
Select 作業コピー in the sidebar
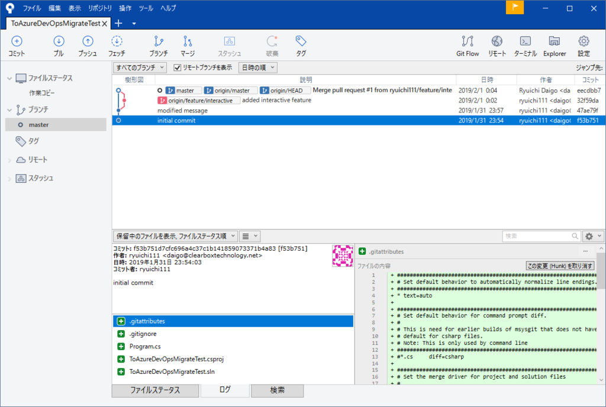[x=42, y=93]
